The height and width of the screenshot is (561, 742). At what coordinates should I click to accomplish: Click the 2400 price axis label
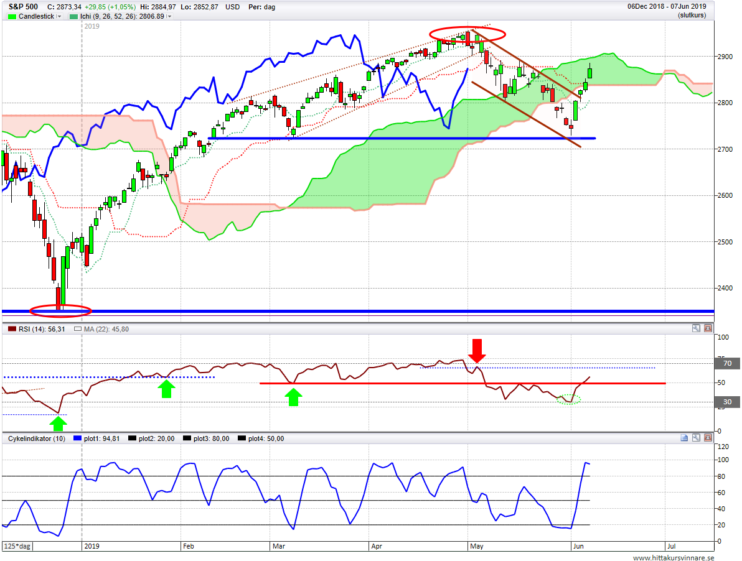tap(725, 288)
